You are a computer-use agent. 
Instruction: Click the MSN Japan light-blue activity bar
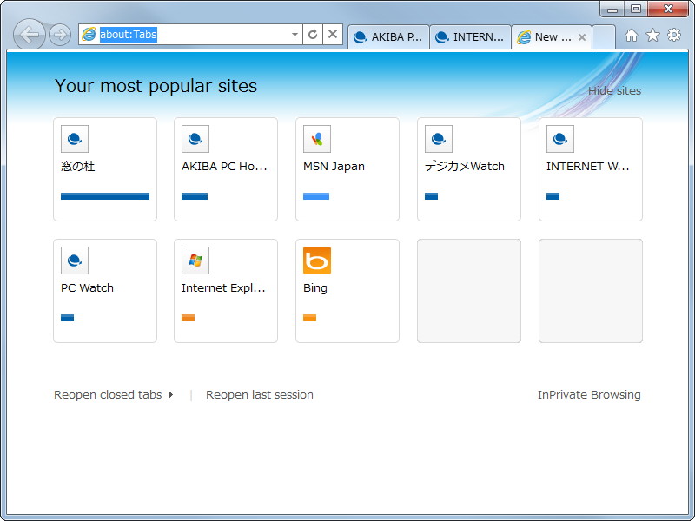316,196
